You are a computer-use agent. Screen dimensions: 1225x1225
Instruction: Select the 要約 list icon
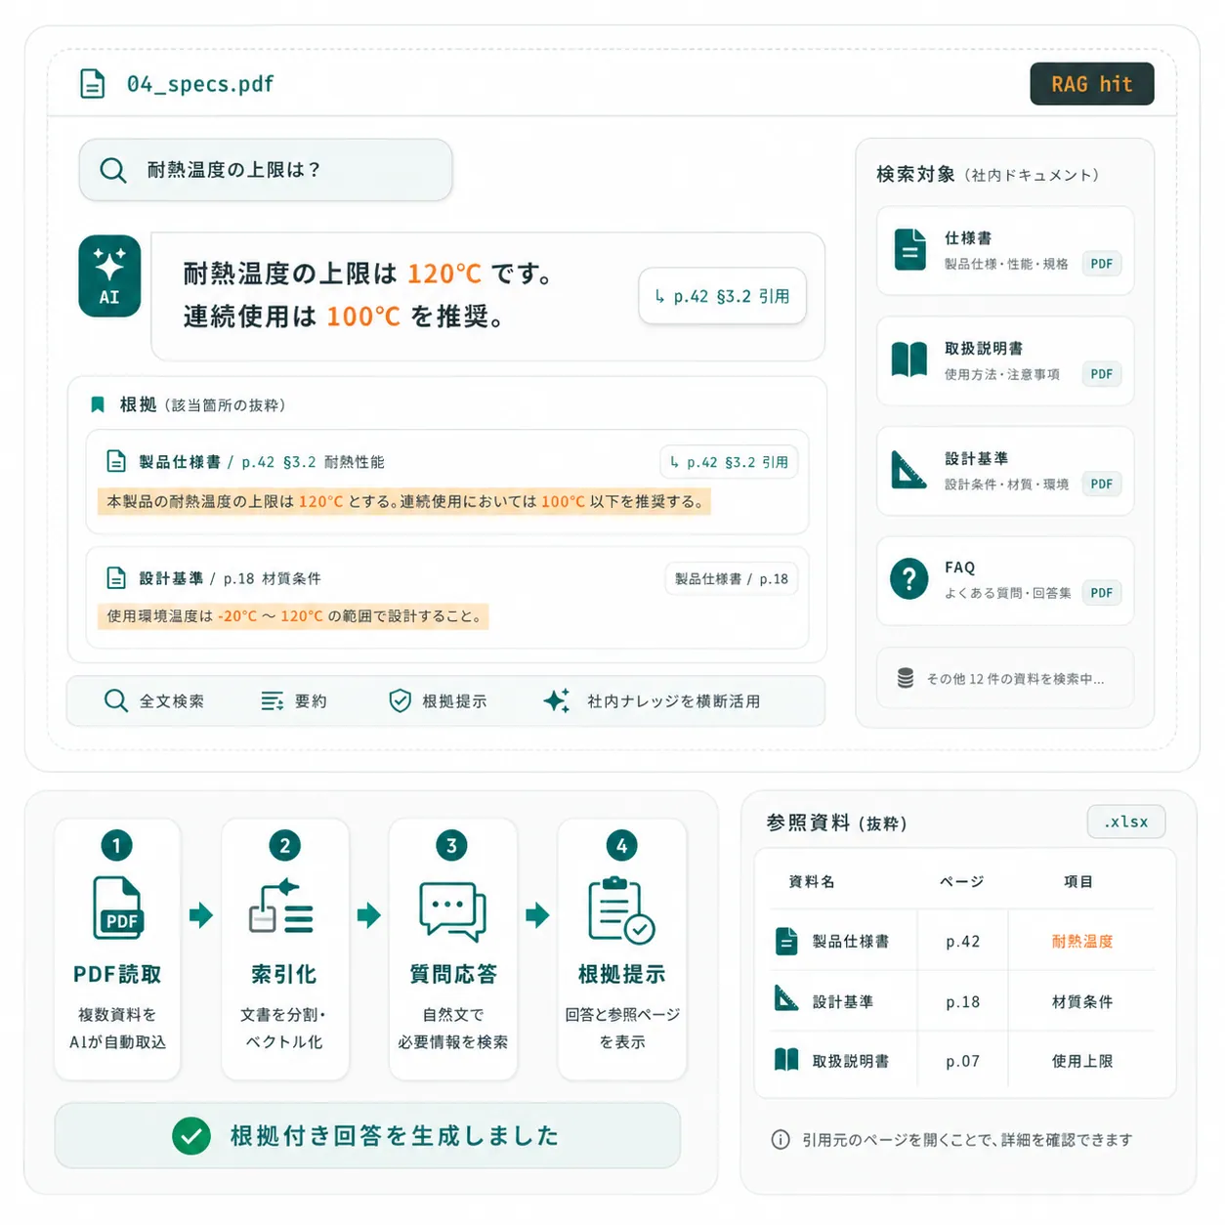pyautogui.click(x=273, y=700)
